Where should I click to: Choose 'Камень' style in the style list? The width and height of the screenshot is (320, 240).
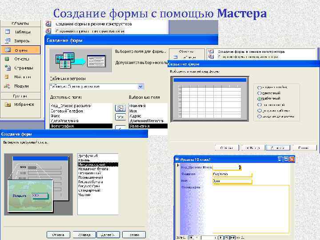tap(98, 160)
